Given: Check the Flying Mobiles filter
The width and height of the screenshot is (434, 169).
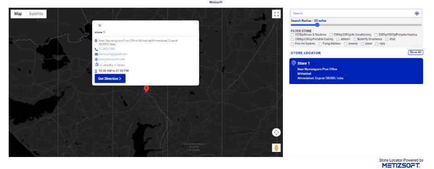Looking at the screenshot, I should tap(320, 44).
